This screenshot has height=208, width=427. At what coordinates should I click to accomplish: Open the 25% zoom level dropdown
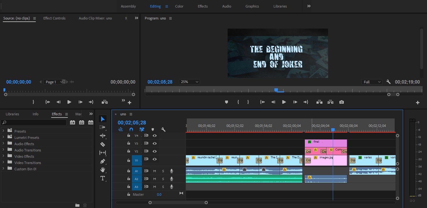(189, 82)
